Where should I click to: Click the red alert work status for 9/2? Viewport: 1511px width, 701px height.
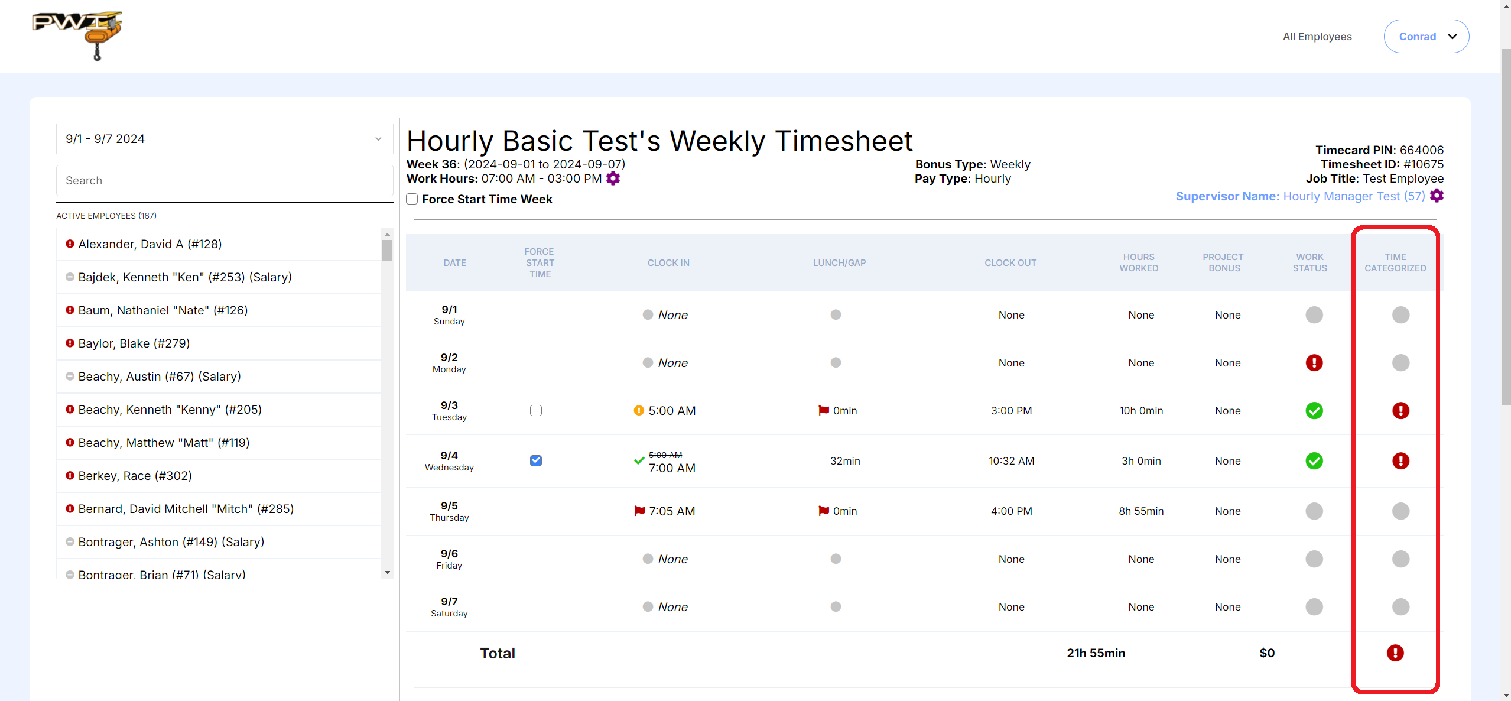tap(1314, 363)
